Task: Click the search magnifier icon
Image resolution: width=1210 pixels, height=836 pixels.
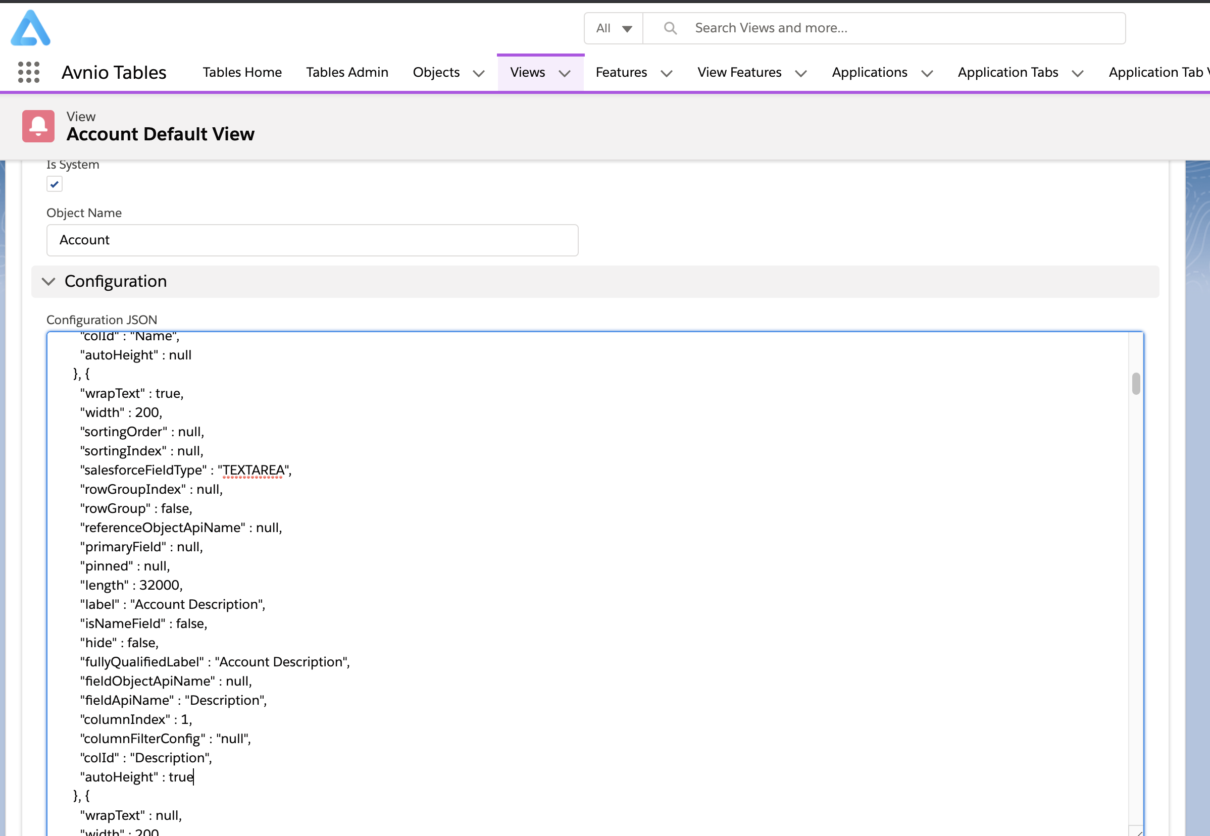Action: click(x=670, y=28)
